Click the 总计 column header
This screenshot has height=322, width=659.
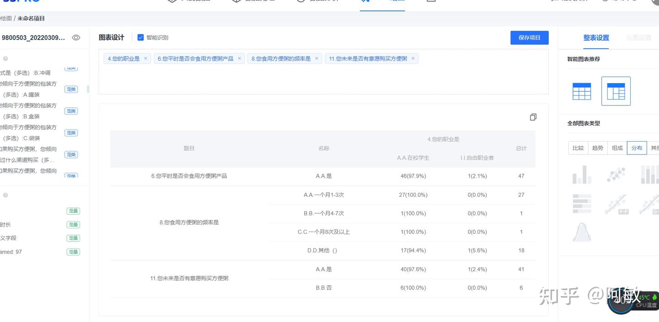tap(521, 148)
